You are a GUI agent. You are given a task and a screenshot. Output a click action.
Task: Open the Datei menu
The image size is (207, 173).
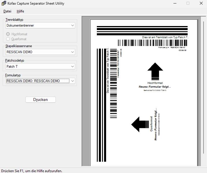7,11
